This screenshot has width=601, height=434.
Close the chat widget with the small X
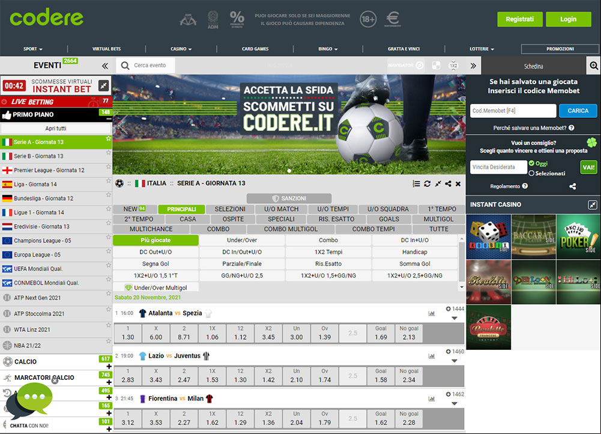pos(55,381)
